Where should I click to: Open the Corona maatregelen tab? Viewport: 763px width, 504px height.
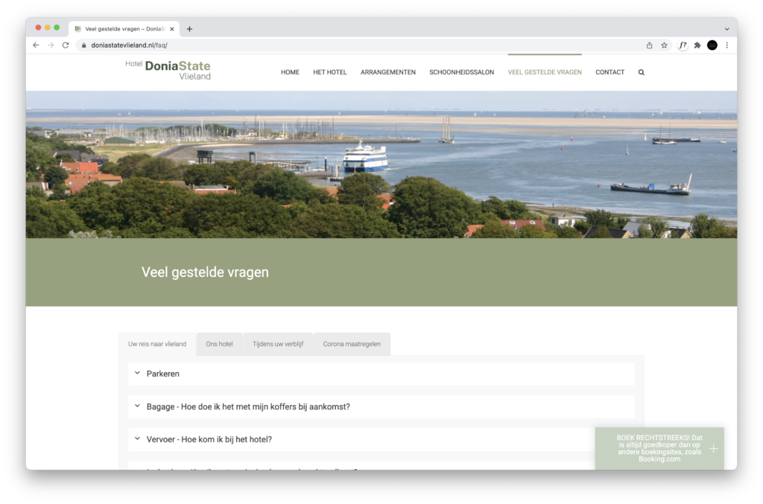352,344
